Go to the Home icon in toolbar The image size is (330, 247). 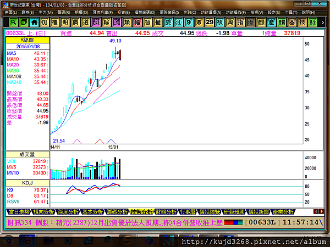coord(34,23)
